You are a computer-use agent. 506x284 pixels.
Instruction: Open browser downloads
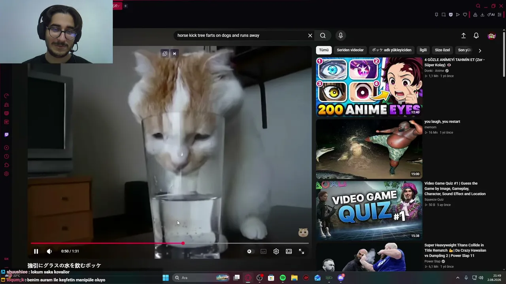pyautogui.click(x=482, y=15)
